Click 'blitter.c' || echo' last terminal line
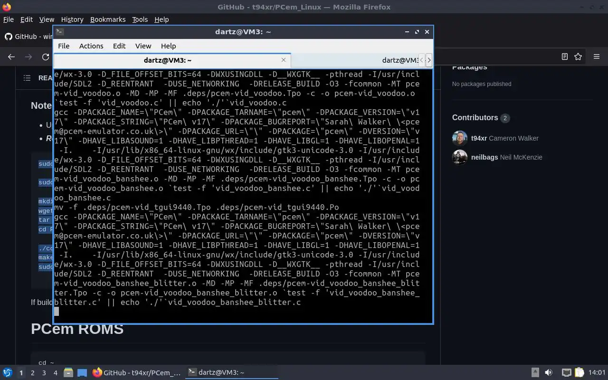Viewport: 608px width, 380px height. [x=178, y=302]
